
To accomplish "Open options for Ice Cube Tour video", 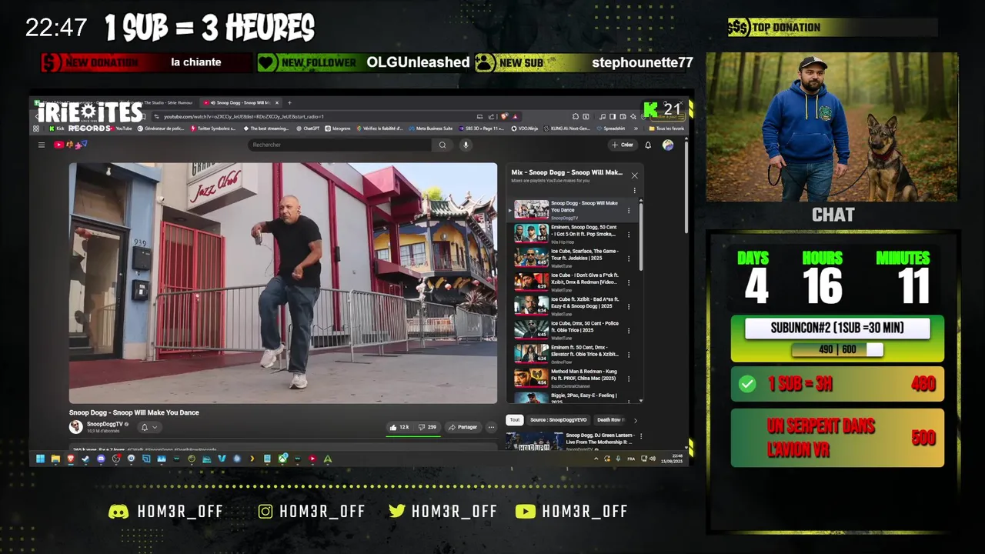I will coord(629,258).
